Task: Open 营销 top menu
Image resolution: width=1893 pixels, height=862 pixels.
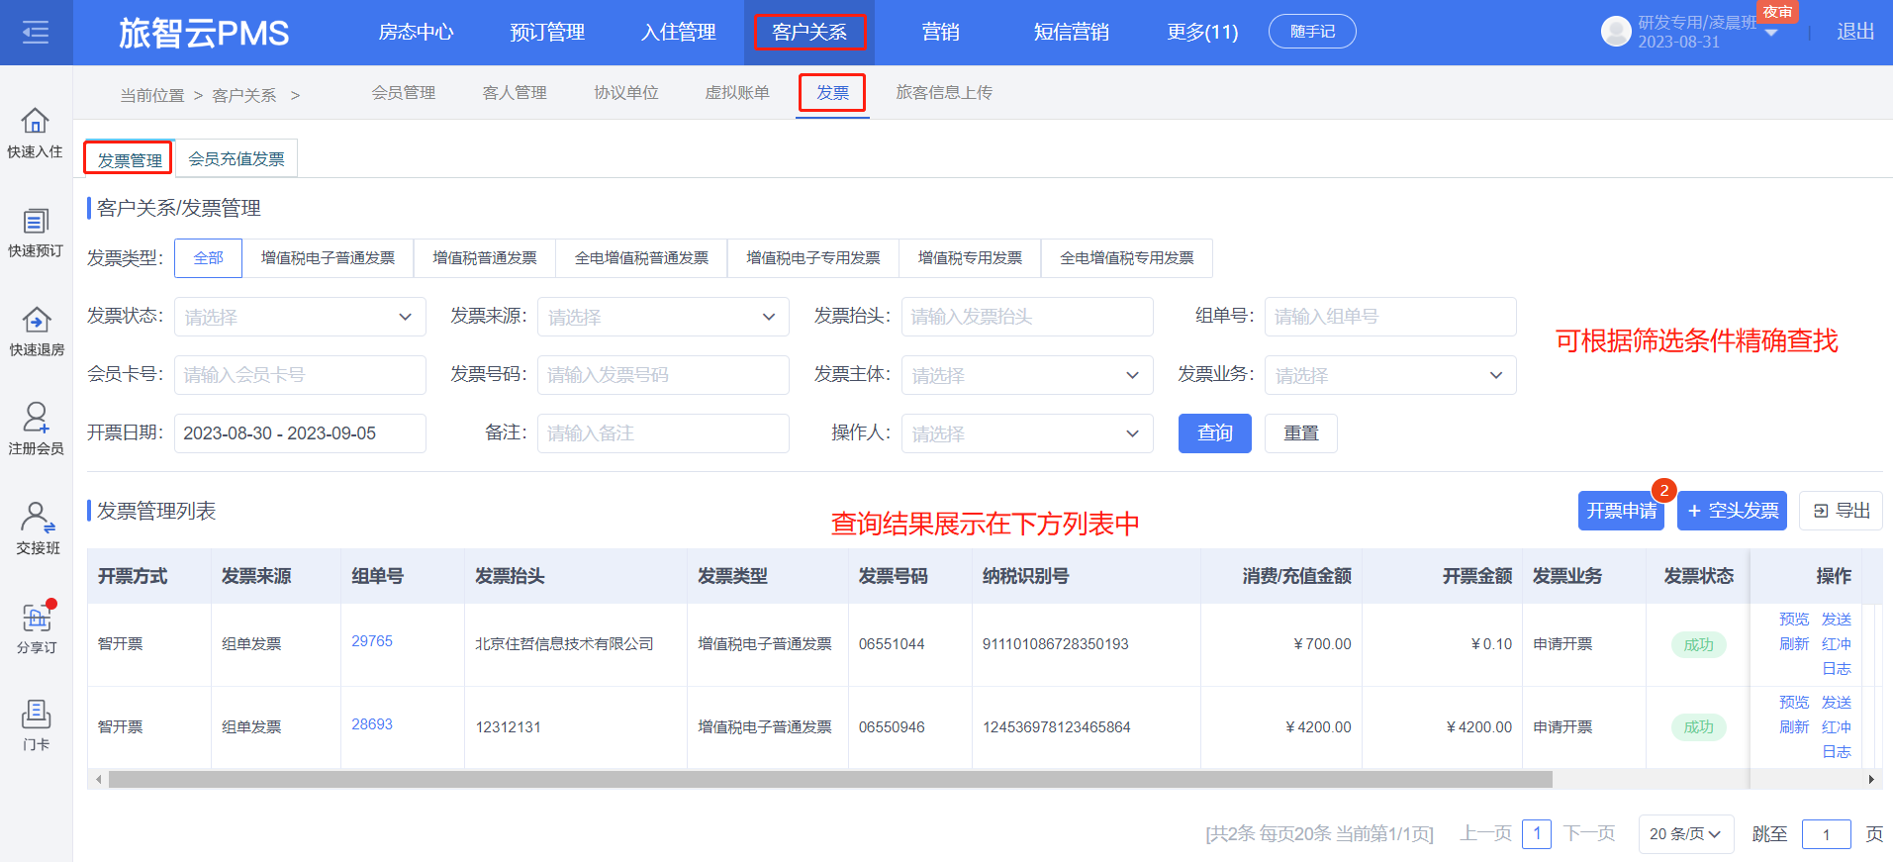Action: pyautogui.click(x=940, y=33)
